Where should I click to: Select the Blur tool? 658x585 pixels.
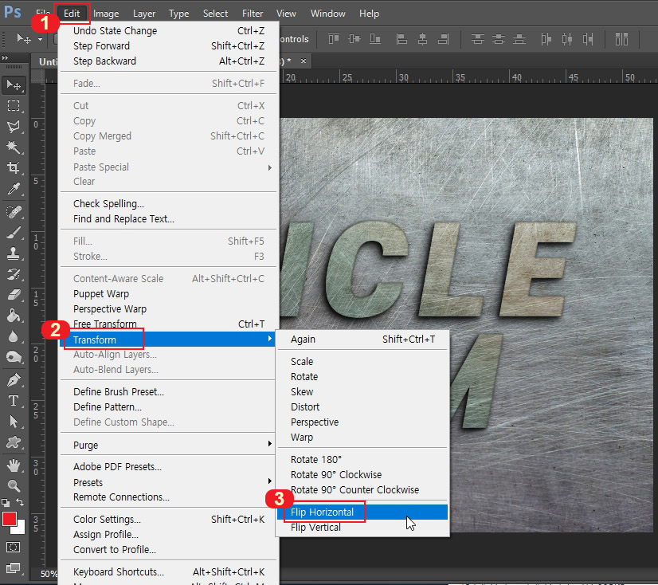14,336
